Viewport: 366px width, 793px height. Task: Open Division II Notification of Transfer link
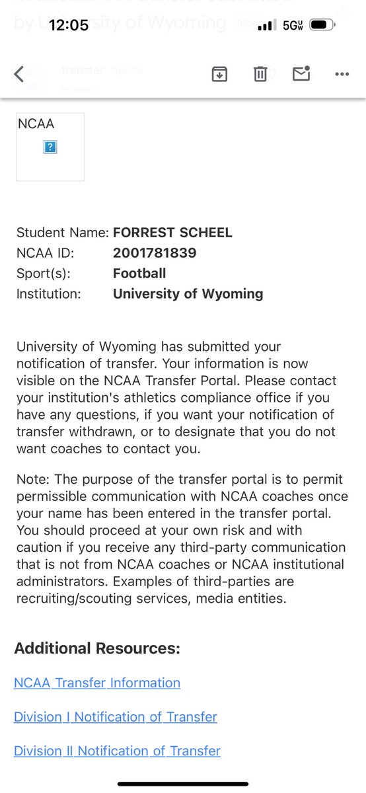pos(117,751)
